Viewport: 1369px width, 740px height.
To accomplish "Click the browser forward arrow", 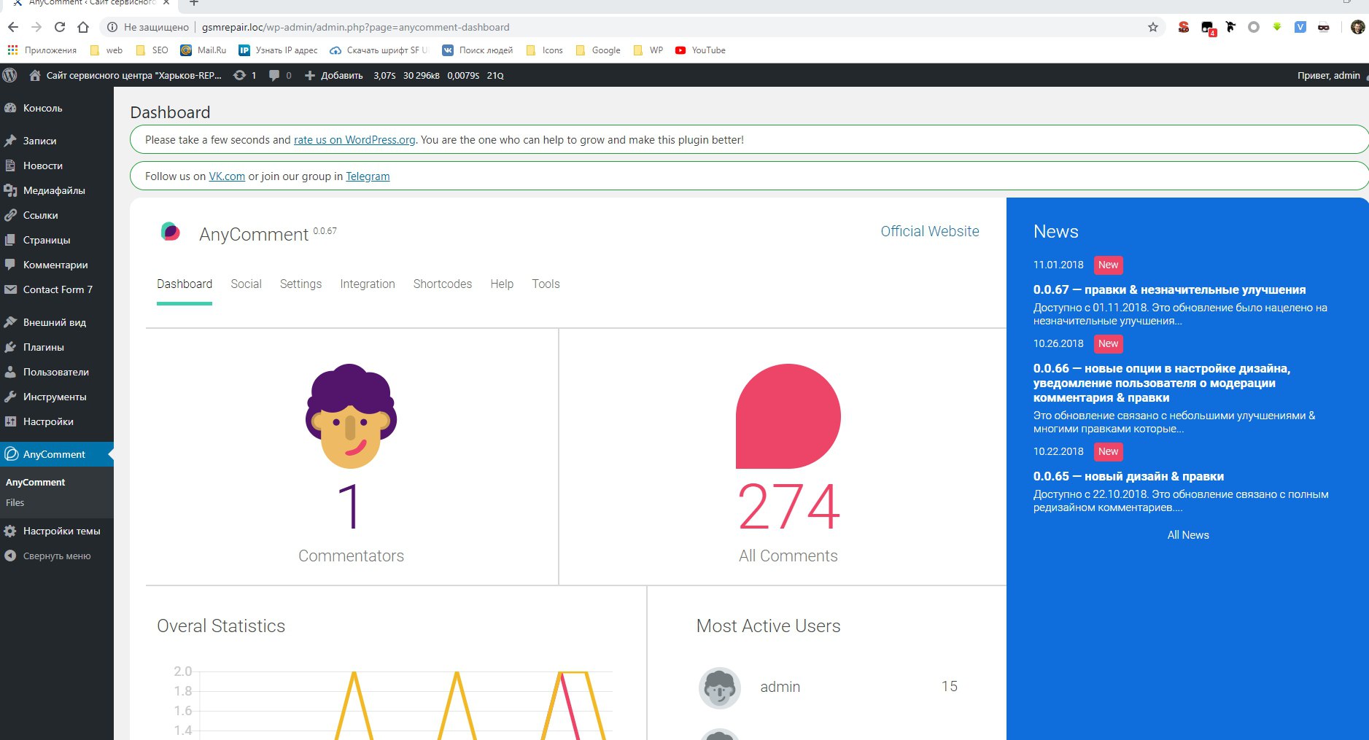I will pos(36,27).
